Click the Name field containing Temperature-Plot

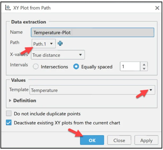click(x=92, y=33)
